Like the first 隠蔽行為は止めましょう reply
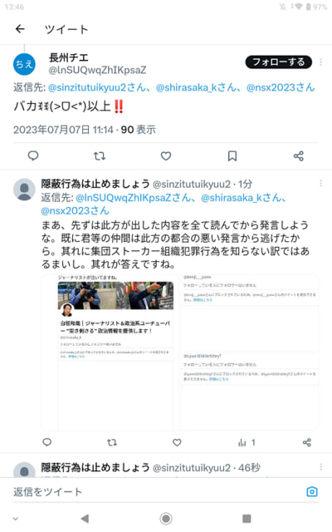The width and height of the screenshot is (332, 532). click(x=177, y=442)
